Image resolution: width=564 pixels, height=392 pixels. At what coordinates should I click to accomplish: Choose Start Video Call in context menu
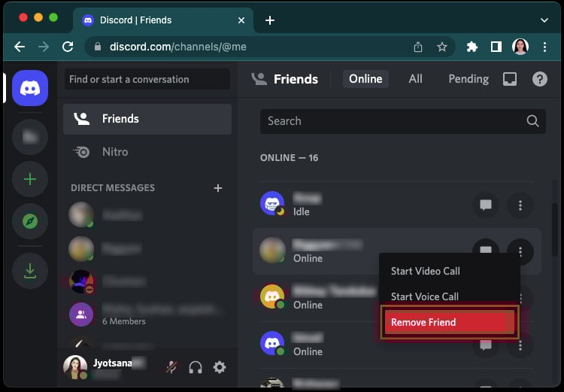tap(449, 271)
